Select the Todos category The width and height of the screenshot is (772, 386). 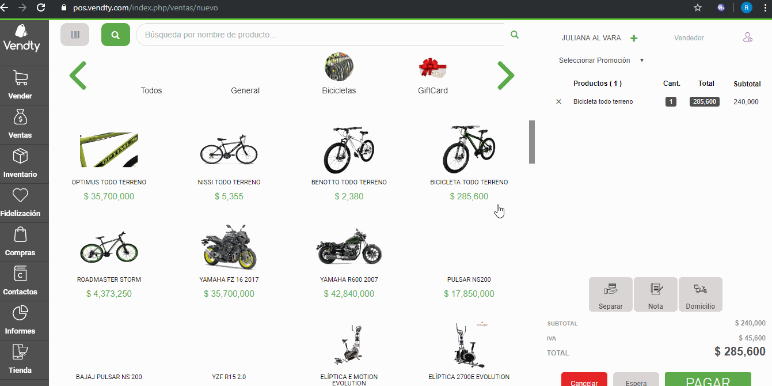coord(151,90)
